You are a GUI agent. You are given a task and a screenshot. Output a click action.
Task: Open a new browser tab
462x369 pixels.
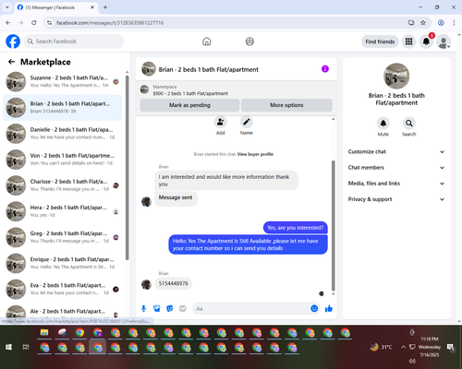[105, 7]
